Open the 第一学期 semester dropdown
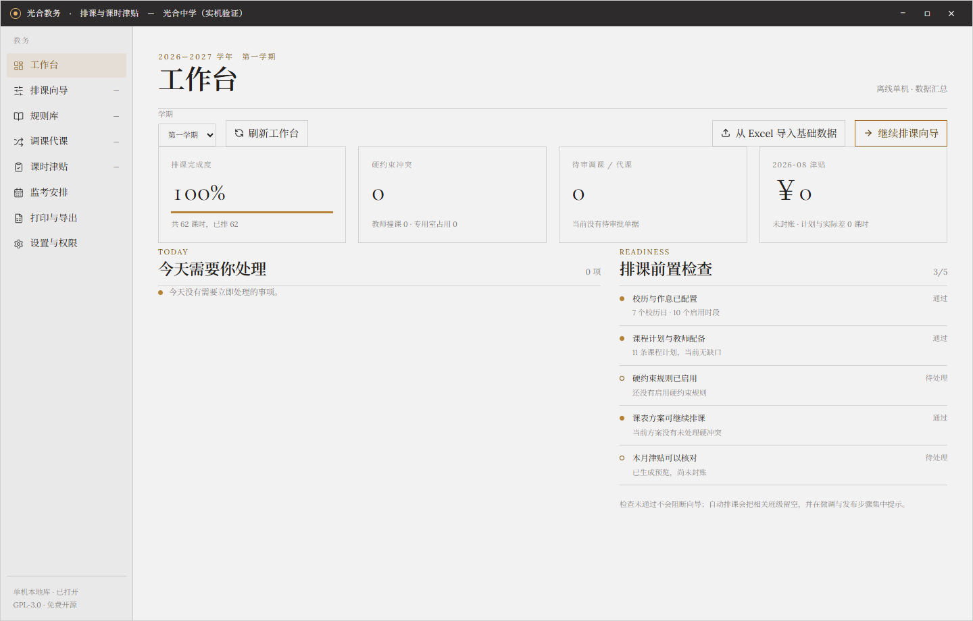 187,135
